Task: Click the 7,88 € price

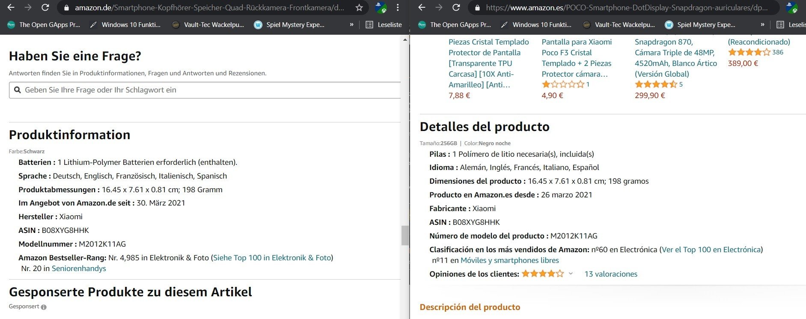Action: click(x=459, y=95)
